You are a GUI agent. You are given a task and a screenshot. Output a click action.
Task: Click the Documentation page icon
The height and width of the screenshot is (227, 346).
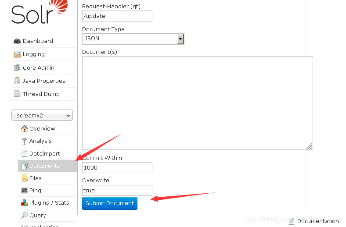(292, 221)
